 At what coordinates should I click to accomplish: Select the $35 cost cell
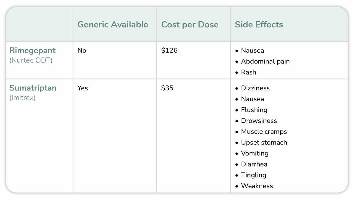point(167,88)
